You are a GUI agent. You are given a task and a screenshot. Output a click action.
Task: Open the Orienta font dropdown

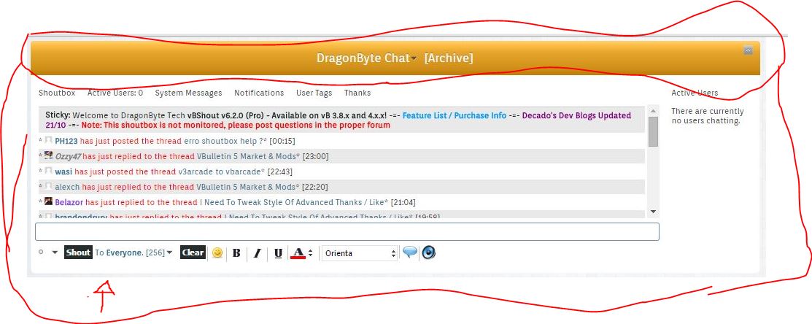(360, 253)
